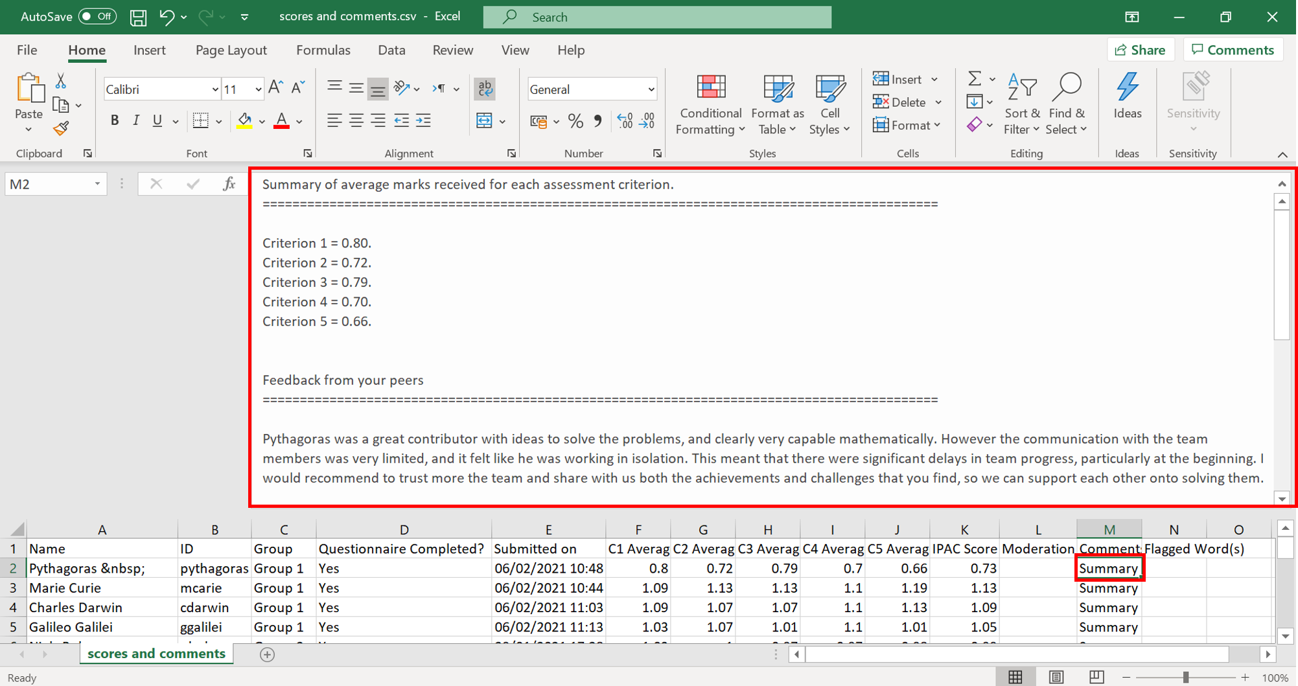
Task: Click the Undo arrow icon
Action: tap(167, 17)
